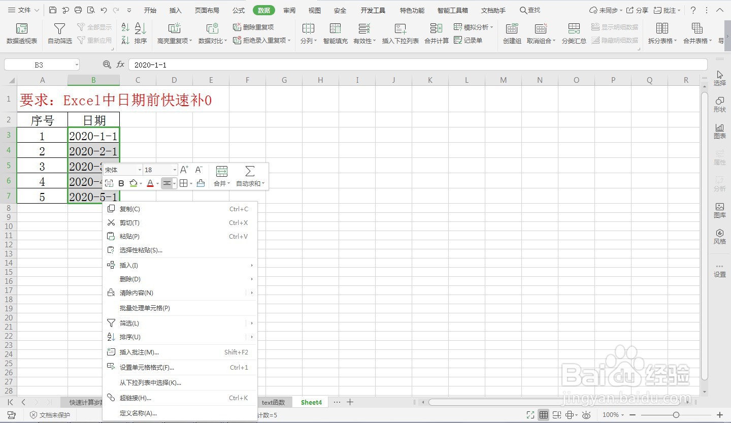Switch to the 公式 ribbon tab
731x423 pixels.
tap(238, 10)
